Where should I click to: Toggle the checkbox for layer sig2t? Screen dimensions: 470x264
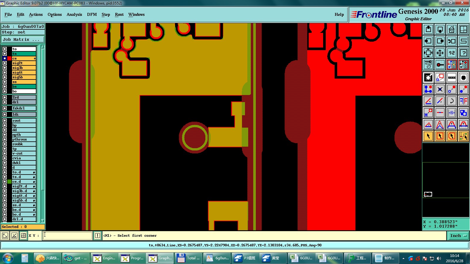click(x=5, y=63)
